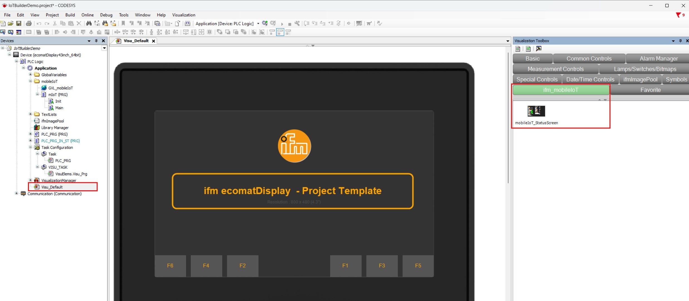
Task: Start application with the play icon
Action: 282,24
